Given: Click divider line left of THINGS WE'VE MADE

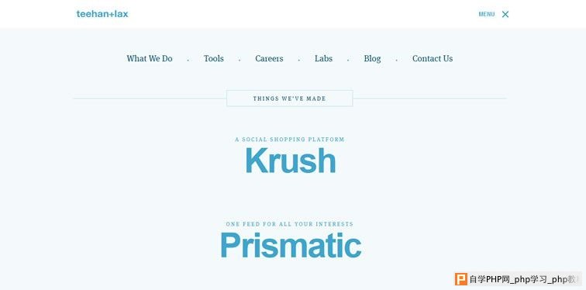Looking at the screenshot, I should (x=150, y=98).
